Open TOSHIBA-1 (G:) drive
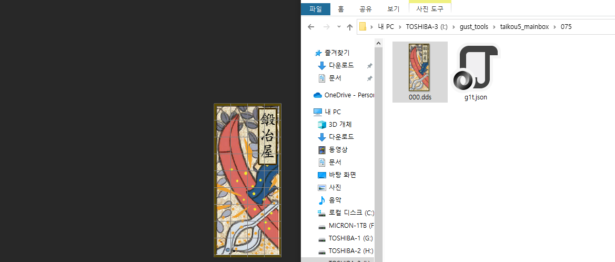 [x=351, y=238]
